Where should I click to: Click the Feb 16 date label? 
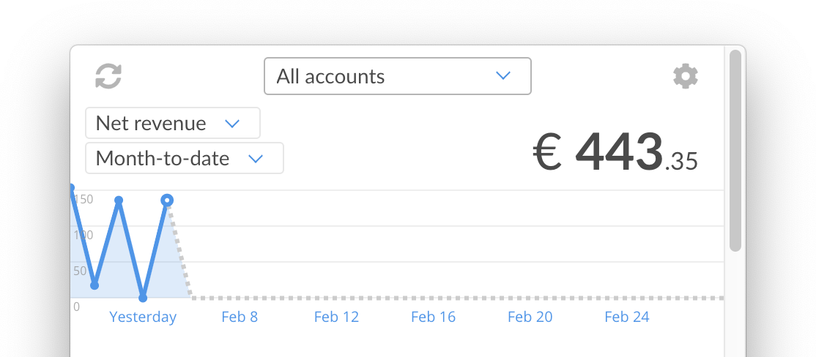433,317
